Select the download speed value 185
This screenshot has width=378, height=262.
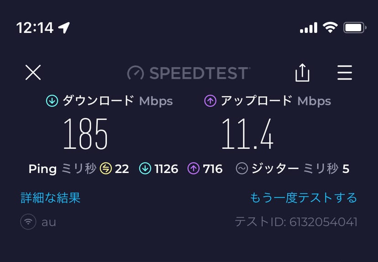click(x=86, y=134)
